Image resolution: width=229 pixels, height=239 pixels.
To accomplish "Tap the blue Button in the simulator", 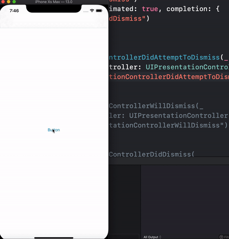I will pyautogui.click(x=54, y=130).
